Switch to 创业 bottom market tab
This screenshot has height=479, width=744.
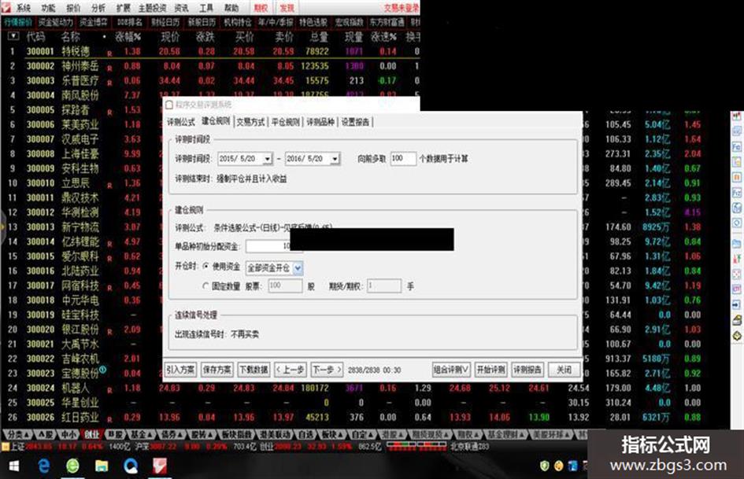[x=91, y=434]
